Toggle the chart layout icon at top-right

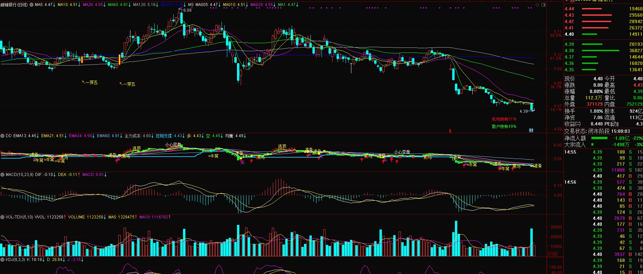coord(543,5)
